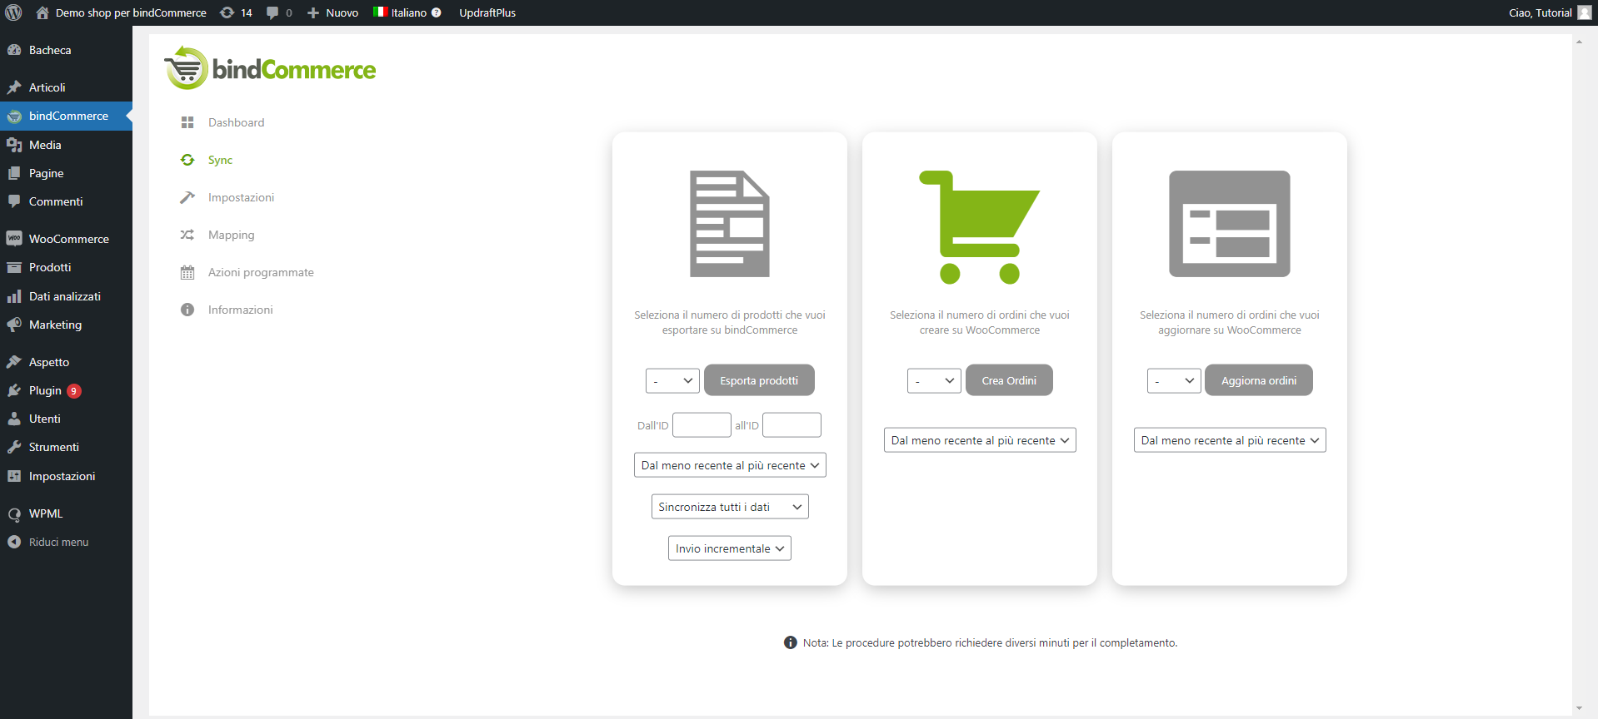This screenshot has height=719, width=1598.
Task: Open the Nuovo menu in admin bar
Action: pos(332,12)
